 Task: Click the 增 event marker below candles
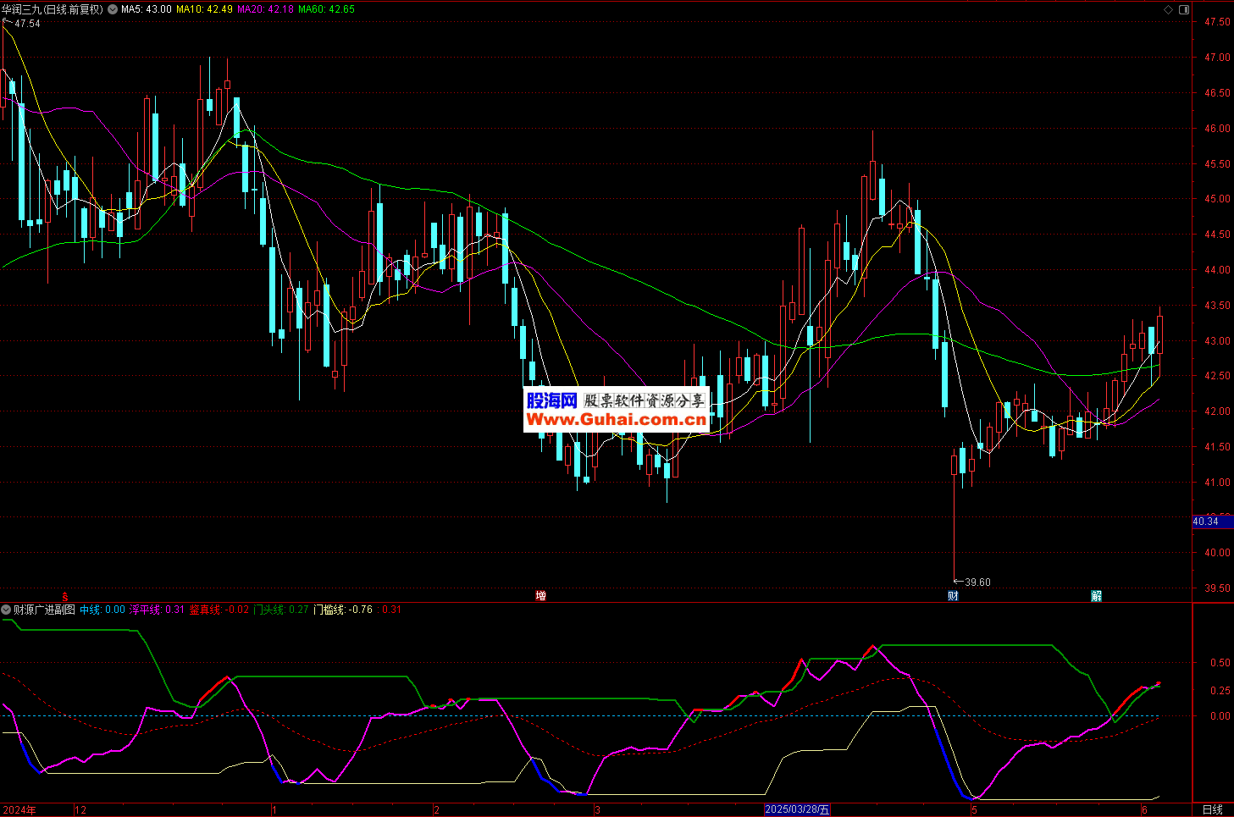[540, 596]
